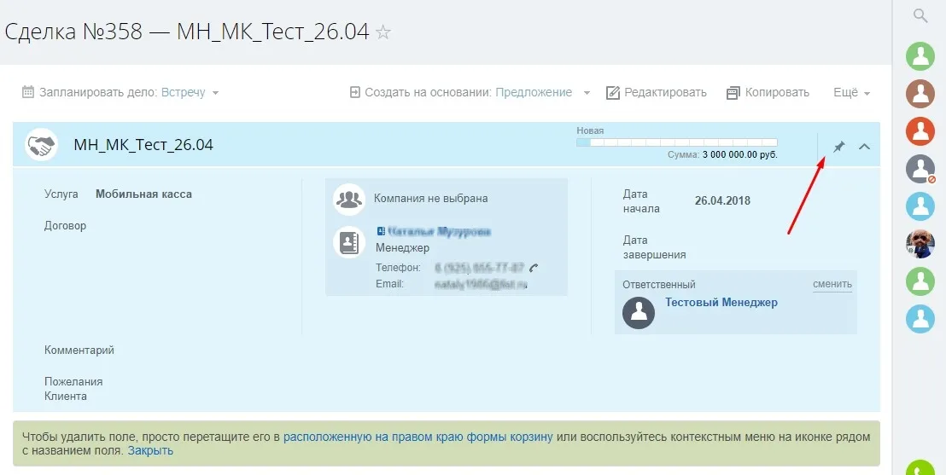Click the red user avatar in the sidebar
Screen dimensions: 946x475
[x=920, y=131]
